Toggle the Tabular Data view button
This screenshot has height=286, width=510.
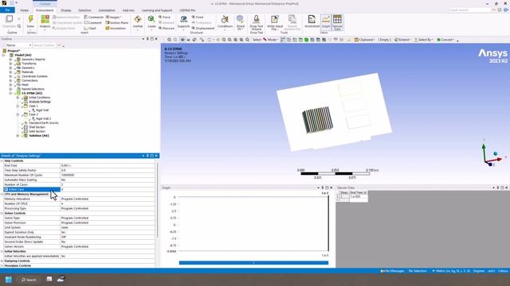337,22
